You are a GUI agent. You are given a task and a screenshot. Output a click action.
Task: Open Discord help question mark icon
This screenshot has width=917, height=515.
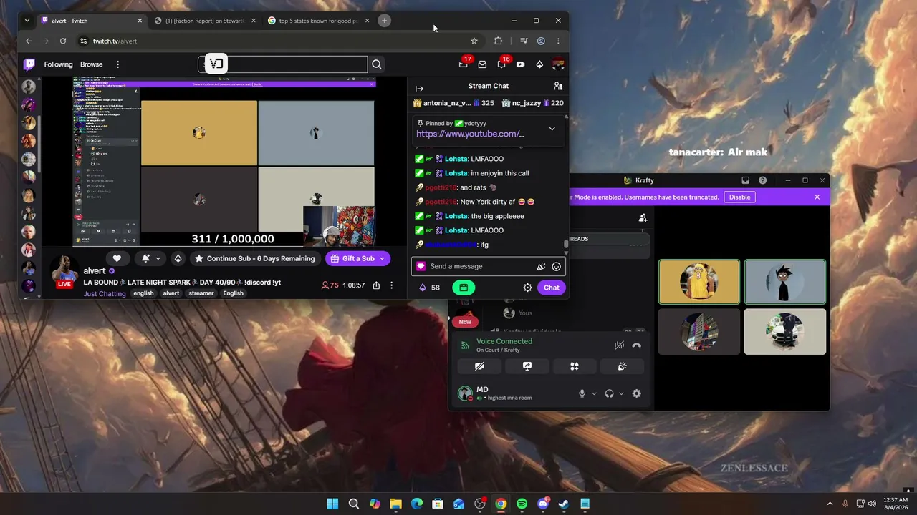click(x=762, y=180)
